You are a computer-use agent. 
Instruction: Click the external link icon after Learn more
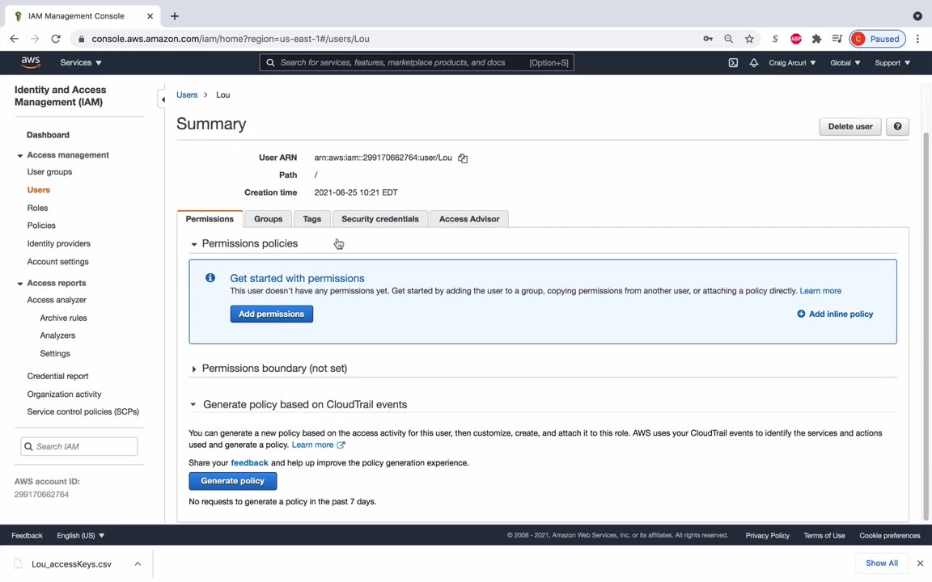(341, 445)
